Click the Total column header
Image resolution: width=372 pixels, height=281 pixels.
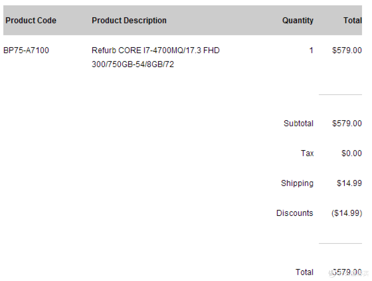coord(353,20)
